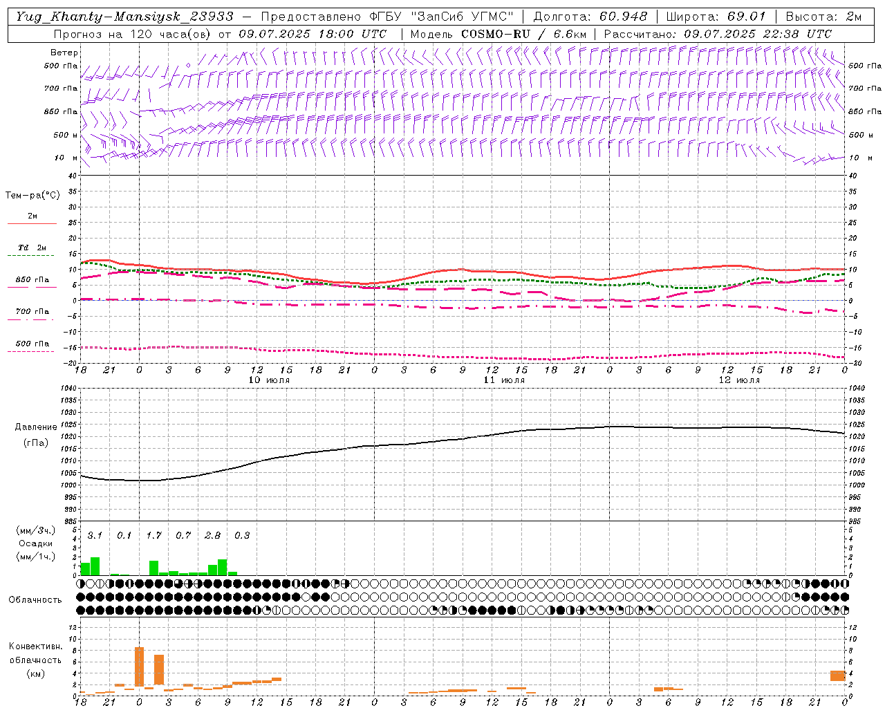Click the '12 июля' date label
This screenshot has width=885, height=708.
point(739,380)
